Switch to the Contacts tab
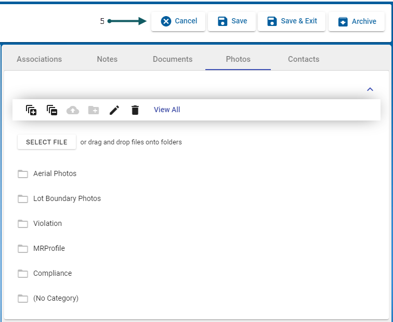The height and width of the screenshot is (322, 393). (304, 59)
